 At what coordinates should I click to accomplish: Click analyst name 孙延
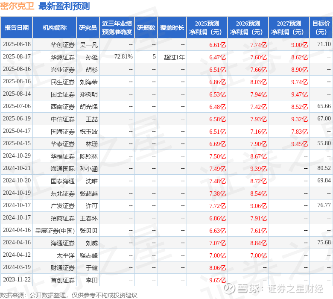92,57
